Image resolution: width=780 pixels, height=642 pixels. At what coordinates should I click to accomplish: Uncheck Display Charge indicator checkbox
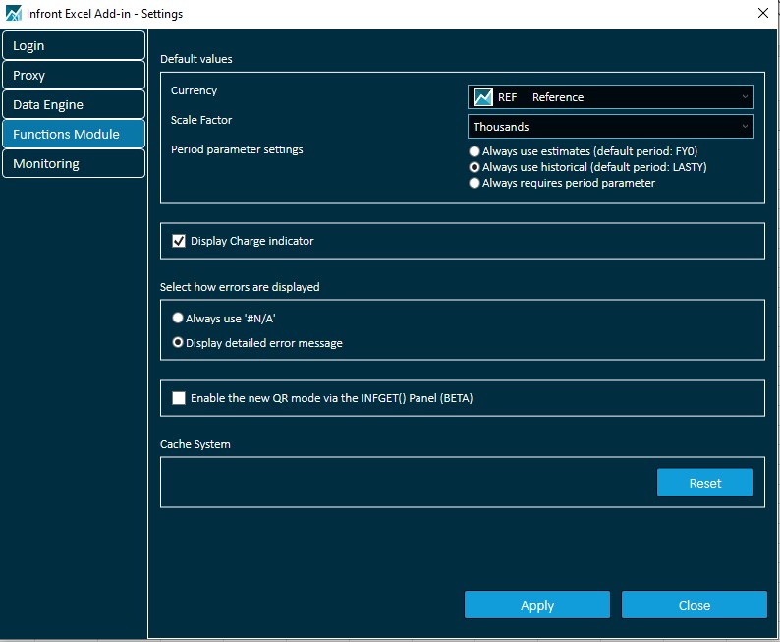pos(179,241)
